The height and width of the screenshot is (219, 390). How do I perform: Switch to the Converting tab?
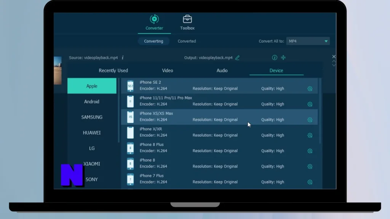[x=153, y=41]
